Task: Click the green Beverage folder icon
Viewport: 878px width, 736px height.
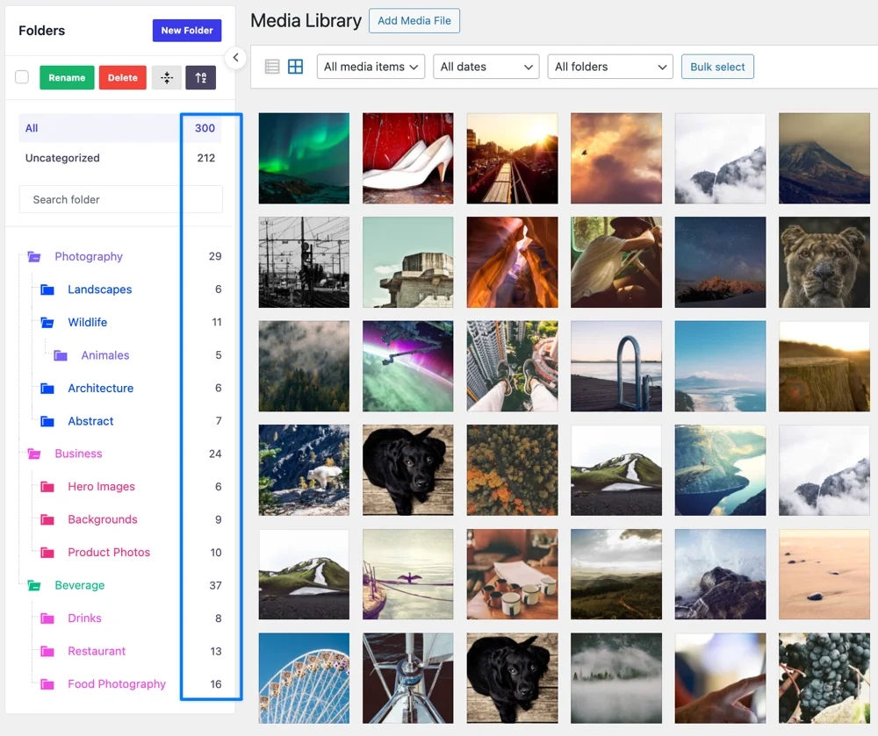Action: [32, 585]
